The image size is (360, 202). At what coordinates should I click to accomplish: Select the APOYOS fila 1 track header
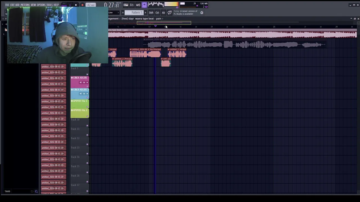pyautogui.click(x=80, y=104)
